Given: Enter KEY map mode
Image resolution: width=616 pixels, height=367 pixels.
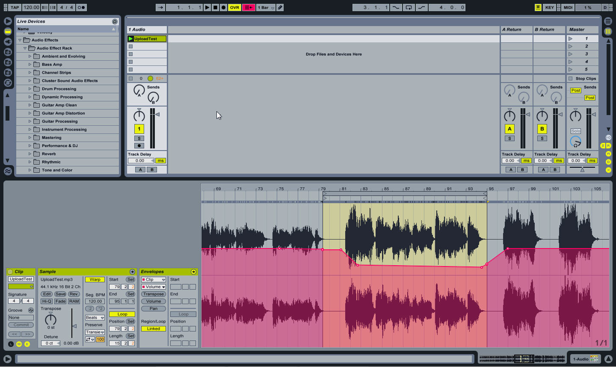Looking at the screenshot, I should point(549,7).
